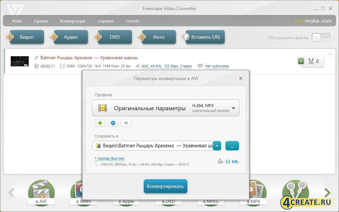Click 1 проход (быстро) link
Viewport: 339px width, 212px height.
click(110, 158)
